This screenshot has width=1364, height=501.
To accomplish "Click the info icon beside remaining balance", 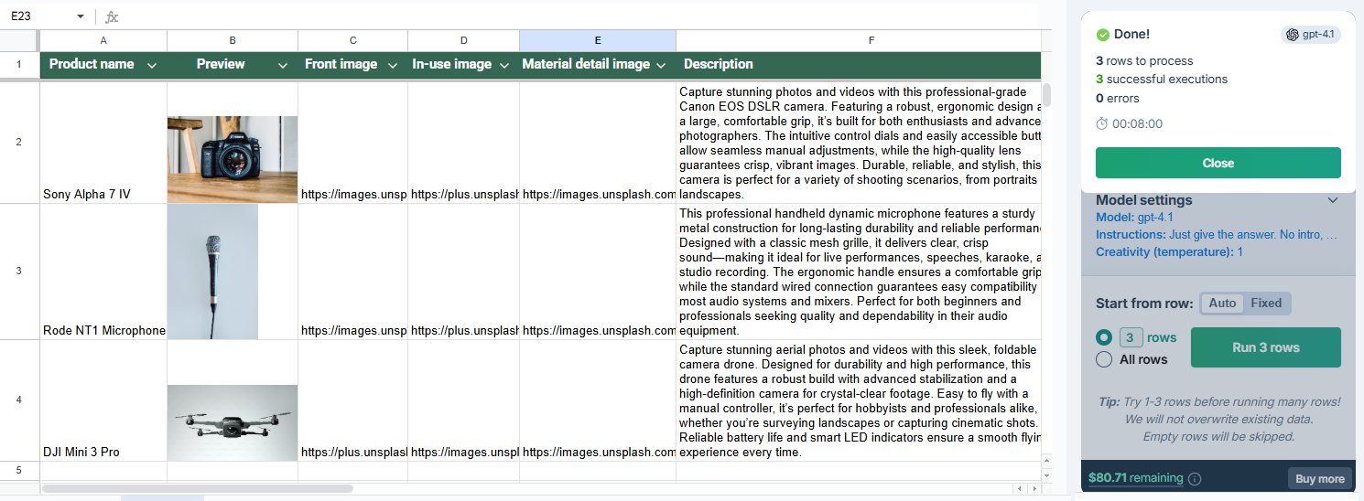I will click(x=1195, y=478).
